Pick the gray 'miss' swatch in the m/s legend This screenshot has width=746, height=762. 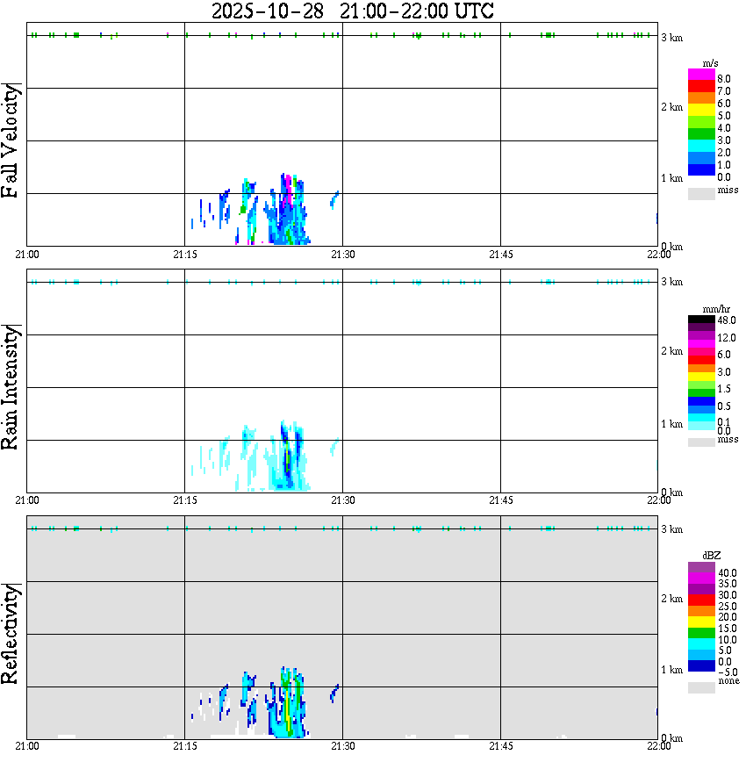pos(701,193)
